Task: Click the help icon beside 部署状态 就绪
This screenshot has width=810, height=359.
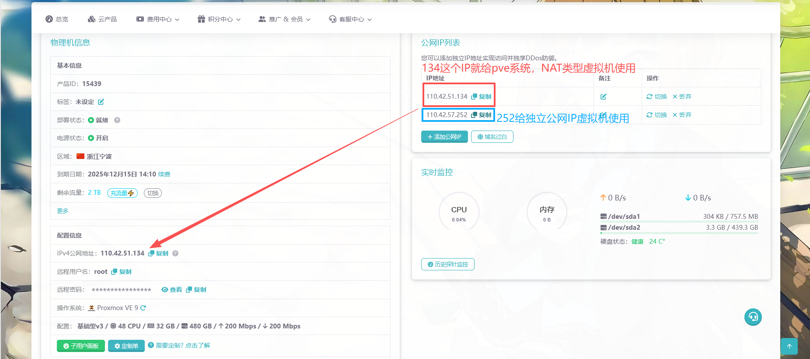Action: 117,120
